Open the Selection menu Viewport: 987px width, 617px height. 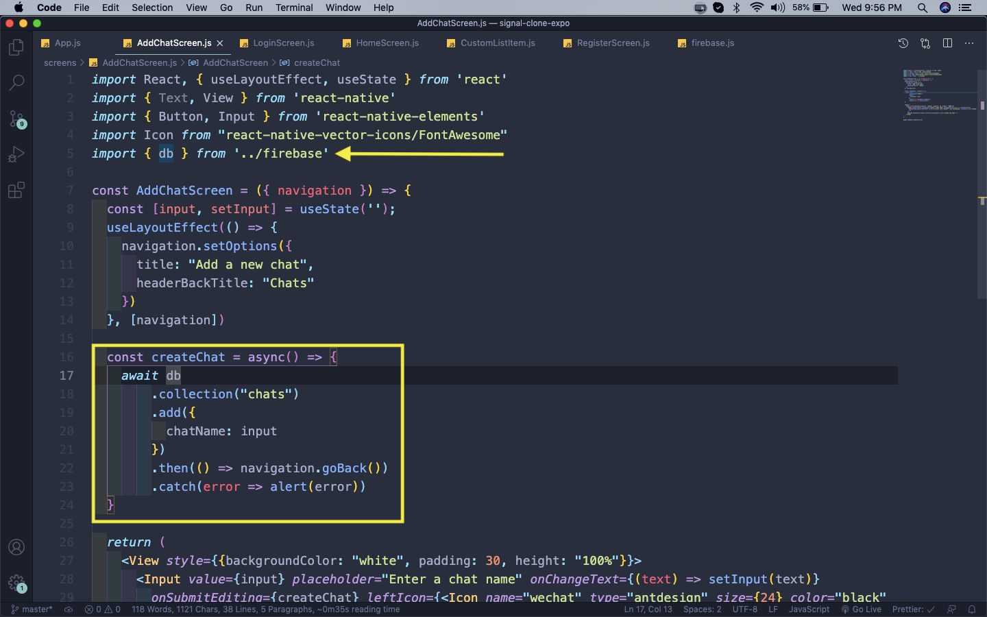click(152, 8)
